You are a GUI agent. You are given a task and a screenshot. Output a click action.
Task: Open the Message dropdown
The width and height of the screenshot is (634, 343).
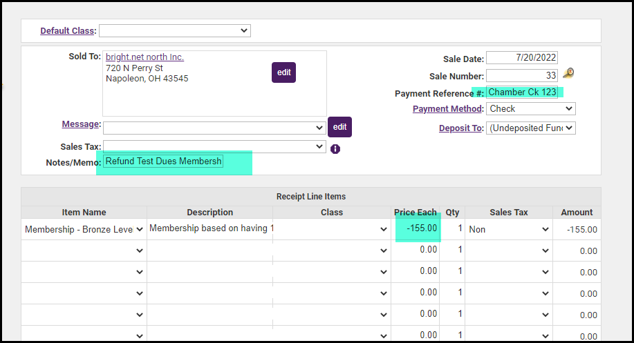point(214,128)
